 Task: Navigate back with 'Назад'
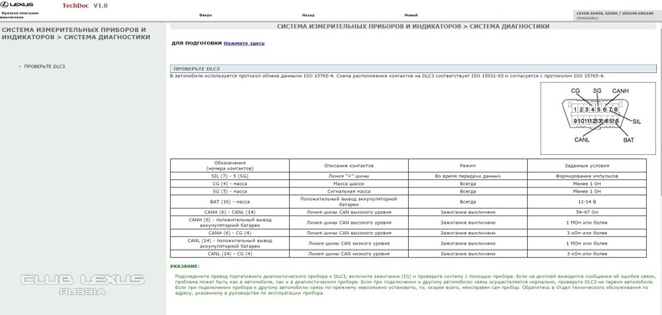[308, 15]
